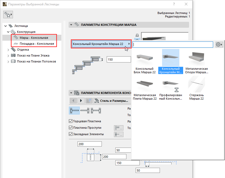Click the next component arrow button
This screenshot has width=225, height=178.
[81, 101]
